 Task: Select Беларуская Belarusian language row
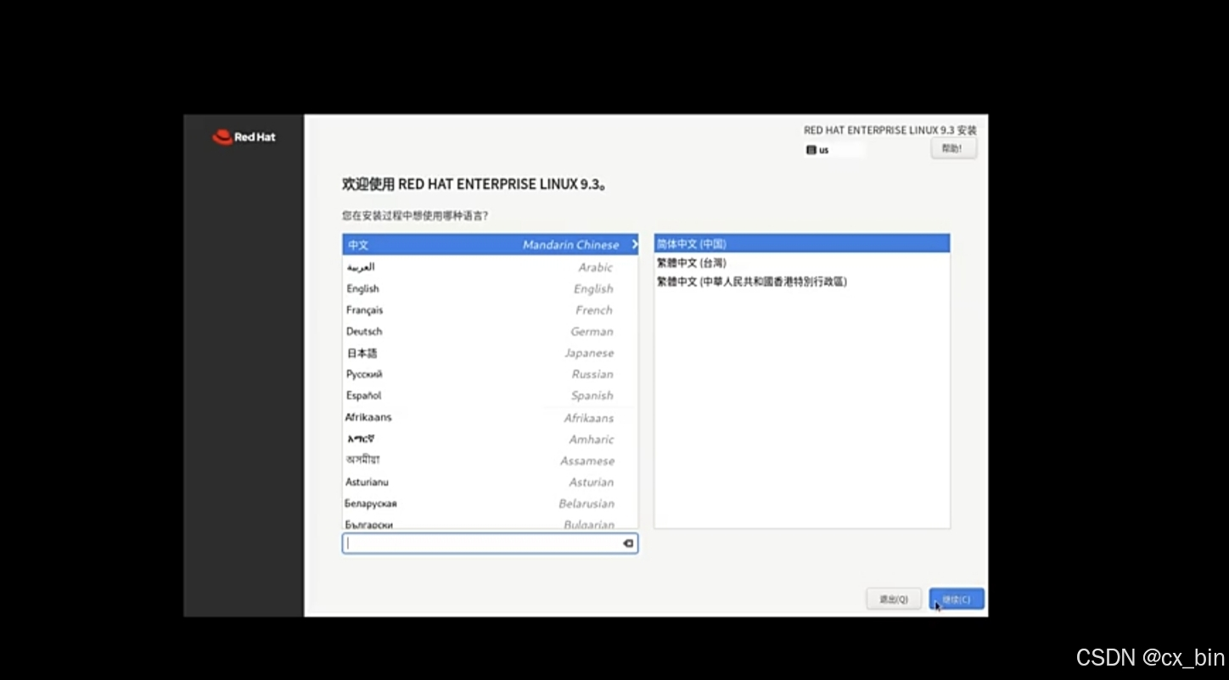pyautogui.click(x=491, y=503)
